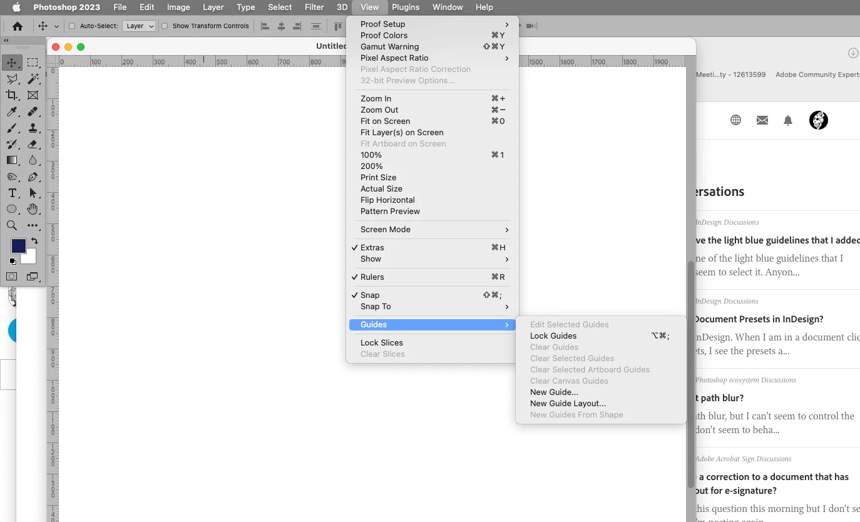Open the Move tool preset picker arrow
The width and height of the screenshot is (860, 522).
pos(56,26)
